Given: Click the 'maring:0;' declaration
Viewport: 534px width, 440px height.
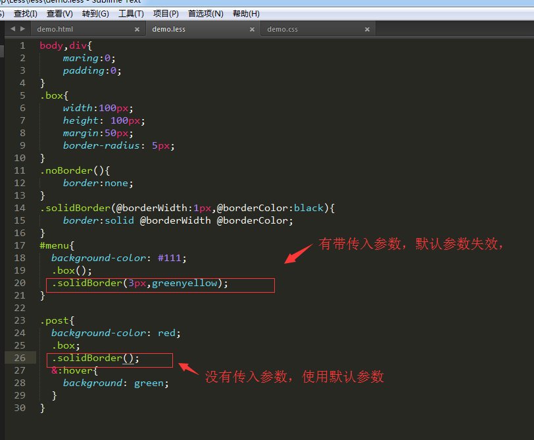Looking at the screenshot, I should click(89, 58).
